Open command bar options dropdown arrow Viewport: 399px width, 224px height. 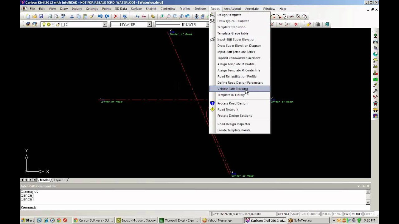(x=358, y=186)
